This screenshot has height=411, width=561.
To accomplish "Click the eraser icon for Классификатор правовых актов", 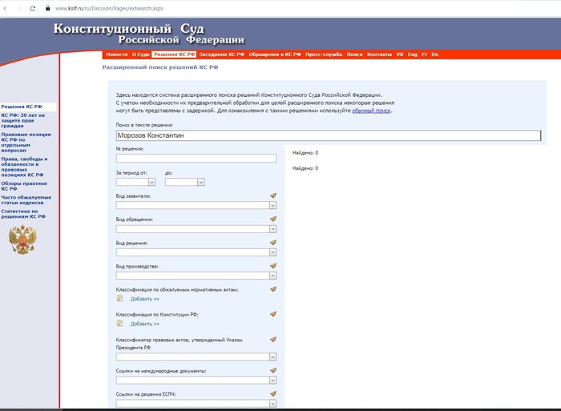I will coord(273,340).
